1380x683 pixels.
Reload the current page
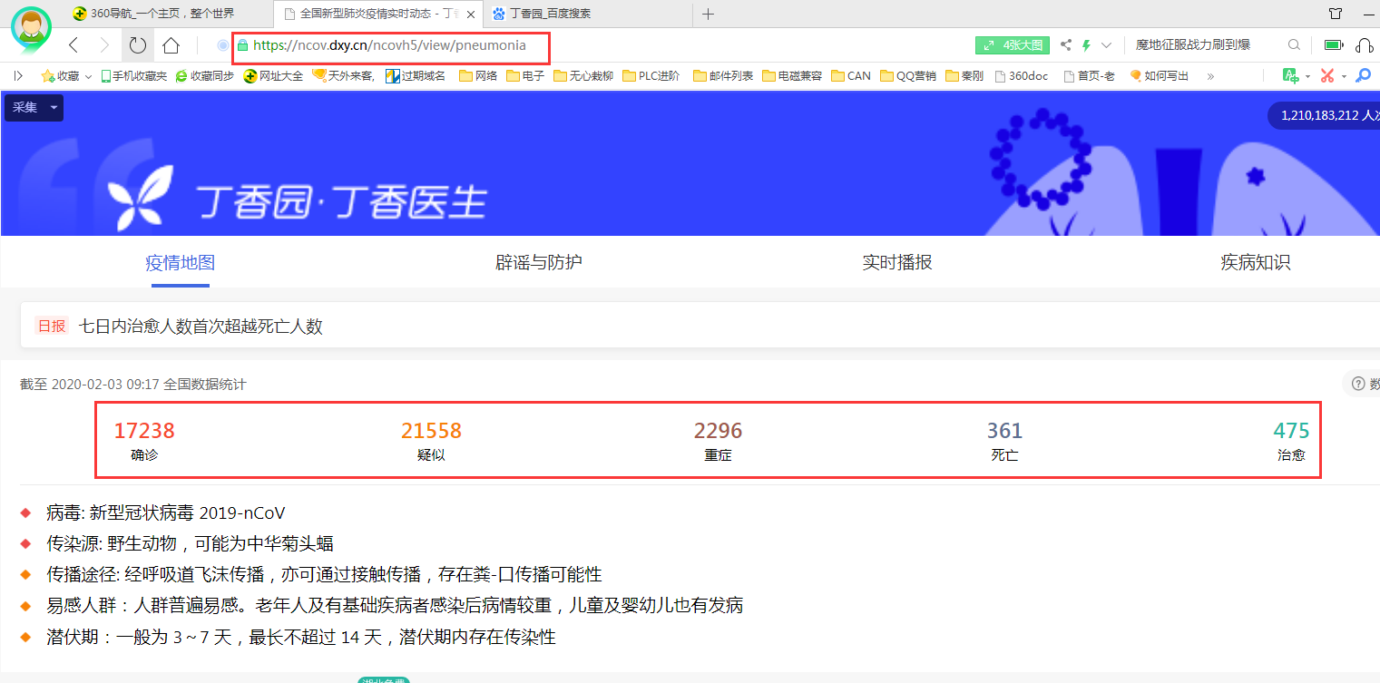click(x=137, y=45)
